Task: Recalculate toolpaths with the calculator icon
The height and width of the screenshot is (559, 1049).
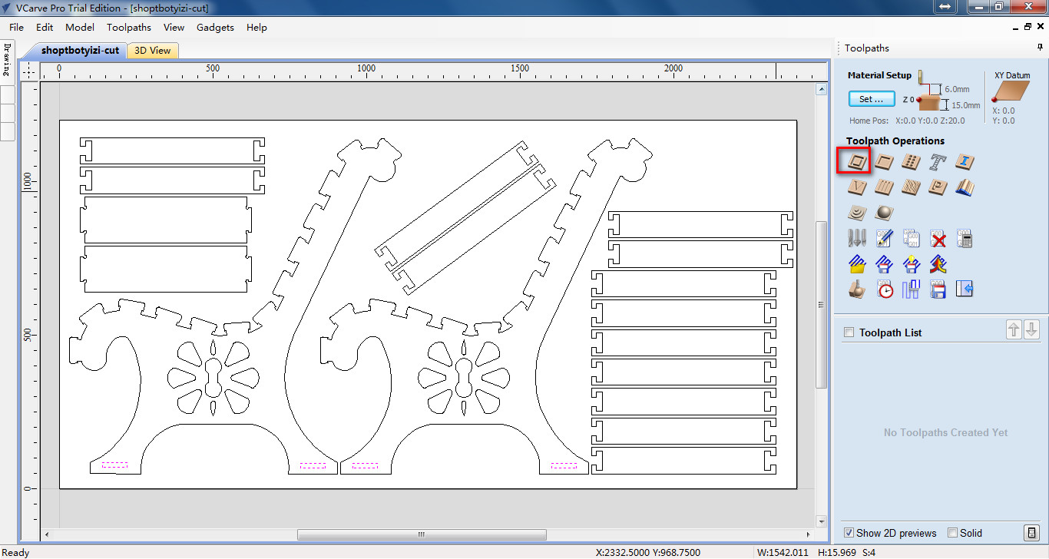Action: (x=965, y=238)
